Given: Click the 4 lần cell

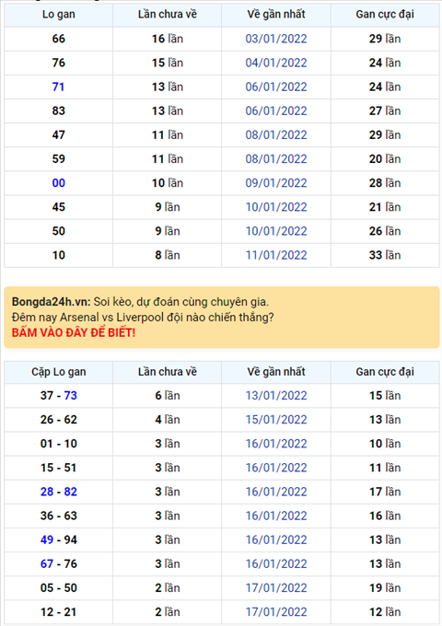Looking at the screenshot, I should point(168,420).
